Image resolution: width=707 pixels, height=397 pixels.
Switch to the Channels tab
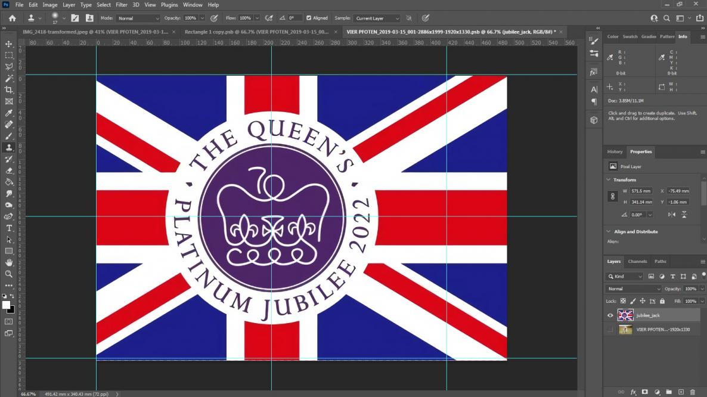[637, 261]
